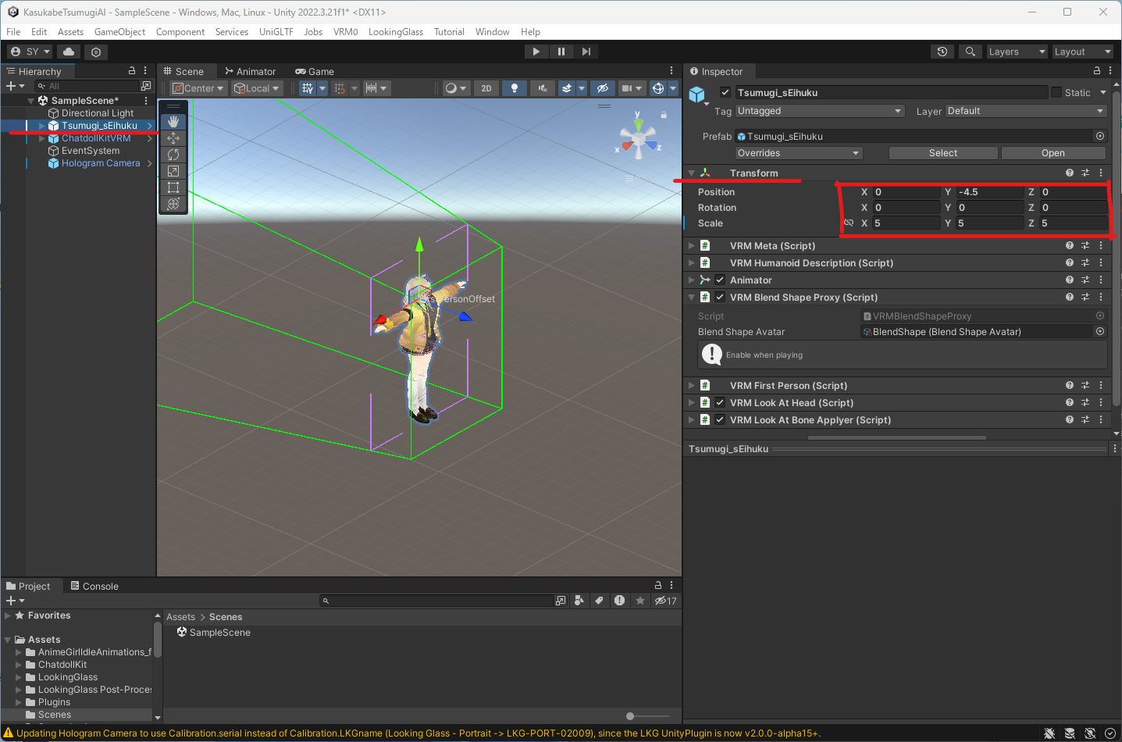Open the Undo History icon

(x=942, y=52)
